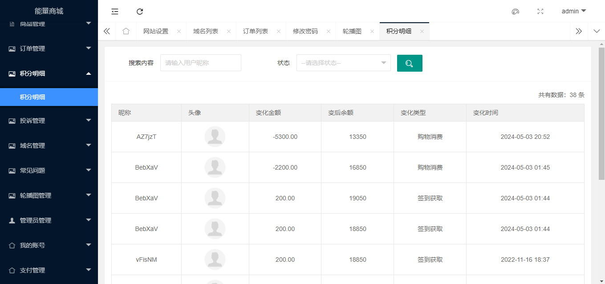
Task: Close the 轮播图 tab
Action: (372, 31)
